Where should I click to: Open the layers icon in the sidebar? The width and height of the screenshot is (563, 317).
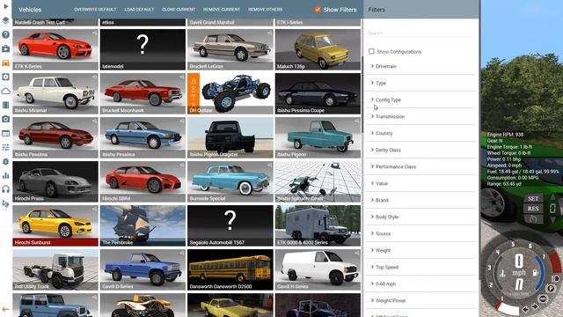[6, 20]
